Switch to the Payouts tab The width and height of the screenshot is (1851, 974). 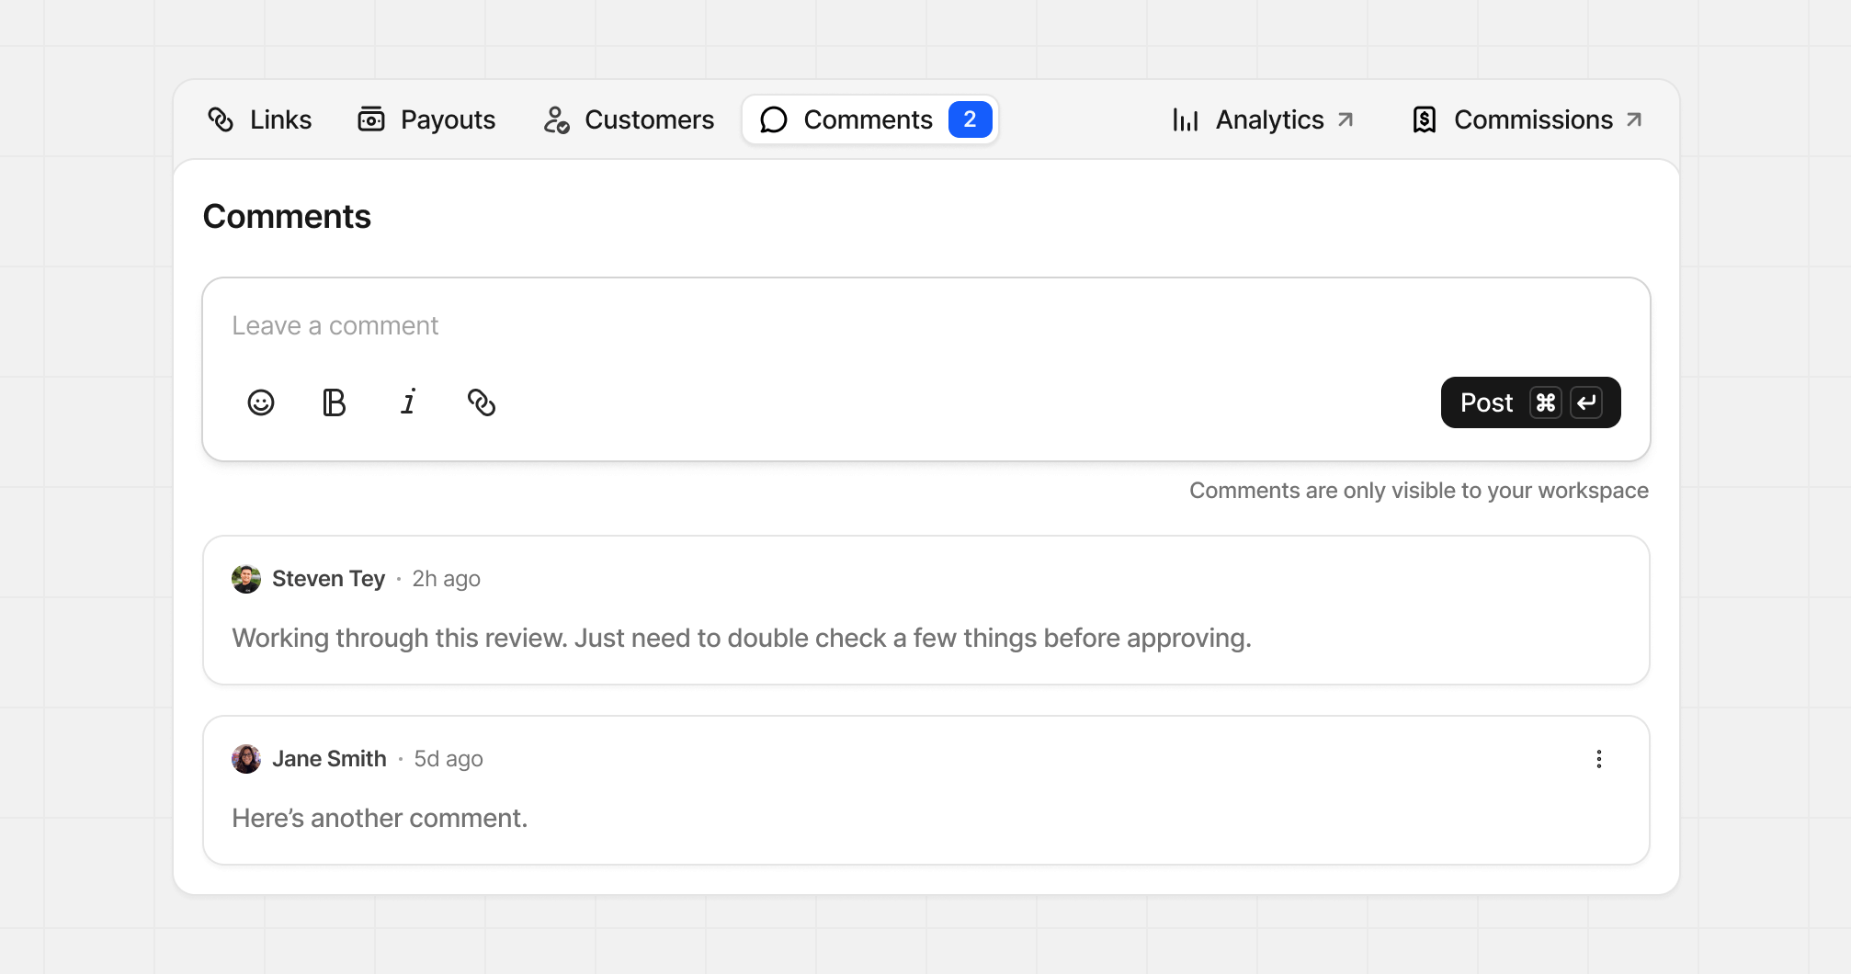(x=426, y=119)
